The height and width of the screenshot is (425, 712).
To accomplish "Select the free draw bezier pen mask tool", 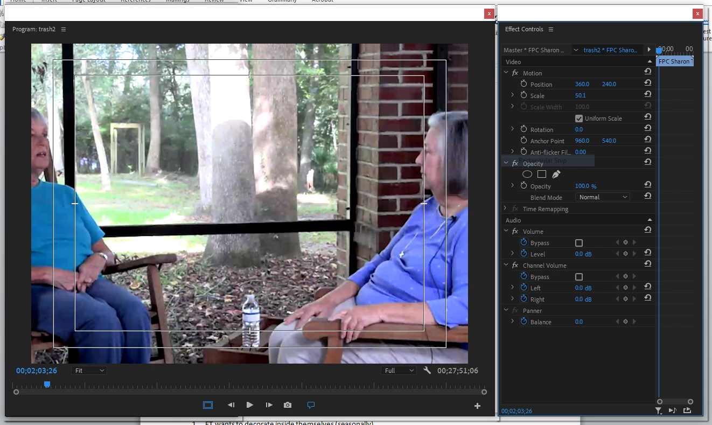I will pyautogui.click(x=556, y=174).
